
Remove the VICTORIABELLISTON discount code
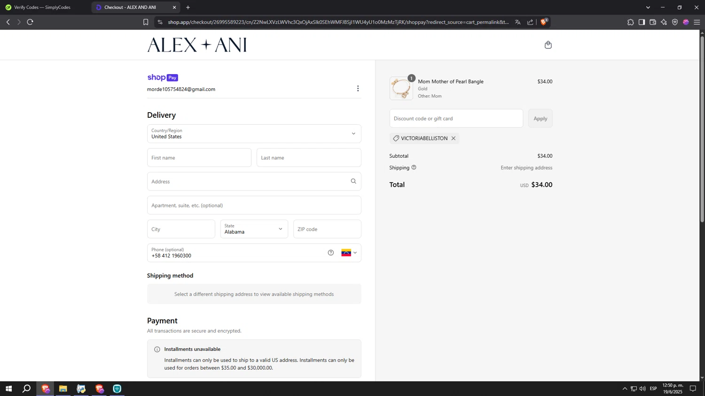[454, 138]
